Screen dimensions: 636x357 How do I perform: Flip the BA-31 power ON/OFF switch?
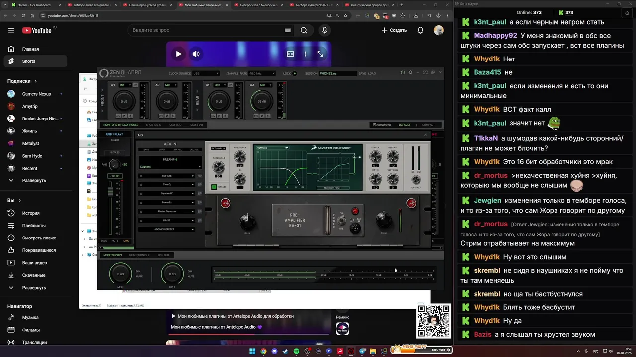(341, 221)
